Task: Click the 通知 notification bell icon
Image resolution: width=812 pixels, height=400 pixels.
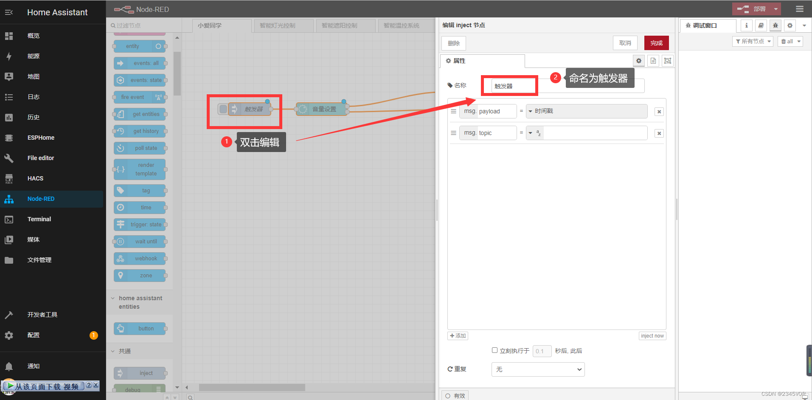Action: [9, 366]
